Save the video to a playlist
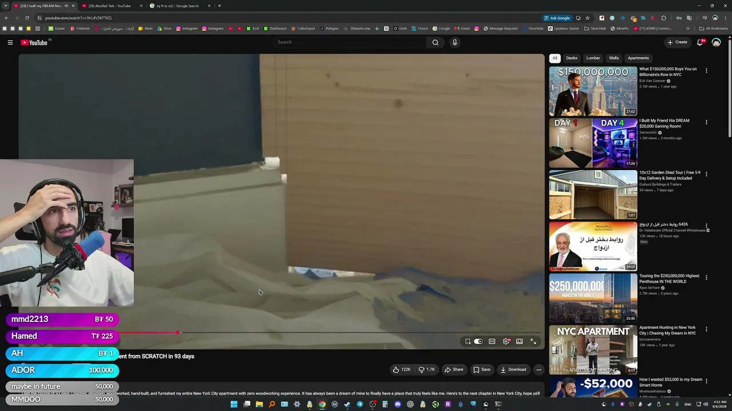The width and height of the screenshot is (732, 411). 482,369
